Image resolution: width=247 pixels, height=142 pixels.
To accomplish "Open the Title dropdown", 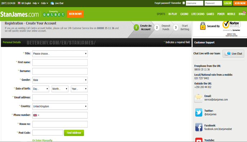I will [60, 54].
